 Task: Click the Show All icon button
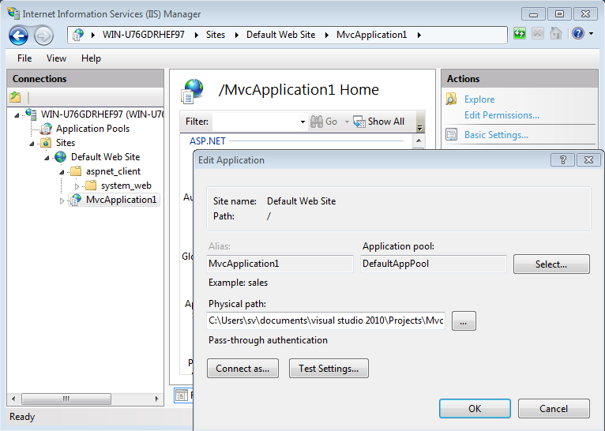[x=359, y=122]
